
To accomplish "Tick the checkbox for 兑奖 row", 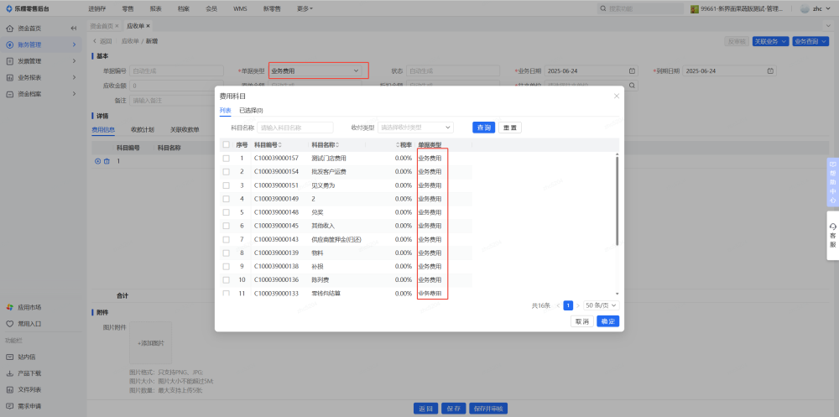I will tap(226, 212).
